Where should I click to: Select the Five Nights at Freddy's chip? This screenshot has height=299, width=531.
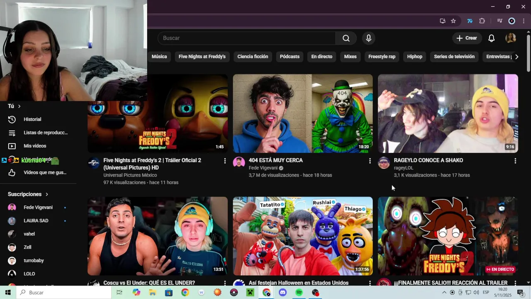pyautogui.click(x=202, y=56)
